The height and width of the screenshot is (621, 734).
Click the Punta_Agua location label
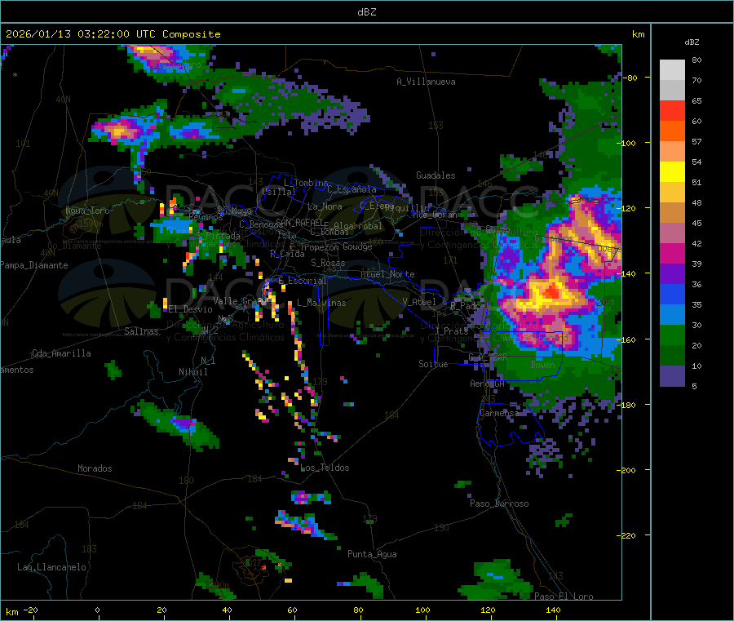click(372, 554)
